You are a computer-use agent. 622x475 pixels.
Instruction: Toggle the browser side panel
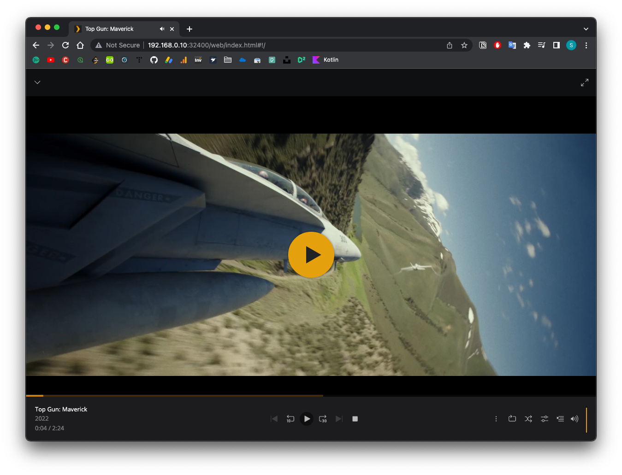[557, 45]
